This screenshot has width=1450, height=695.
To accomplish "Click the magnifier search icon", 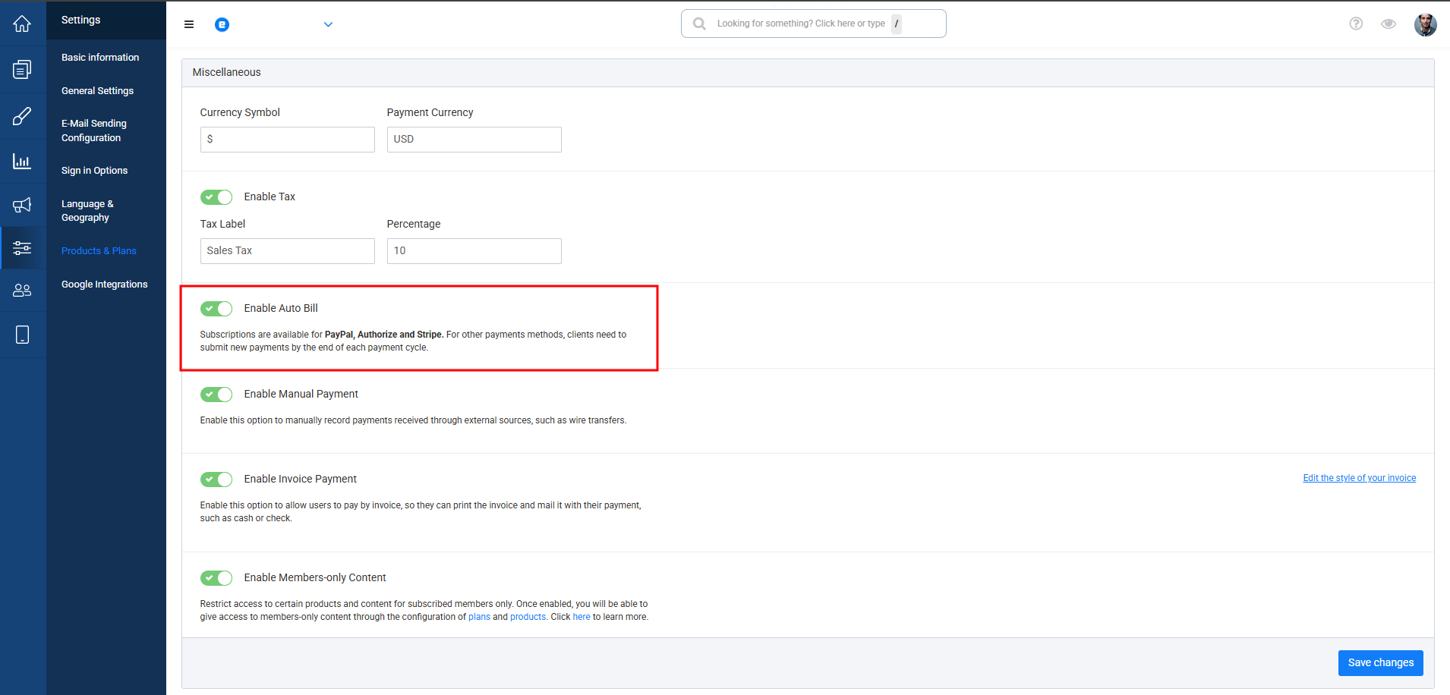I will (x=699, y=24).
